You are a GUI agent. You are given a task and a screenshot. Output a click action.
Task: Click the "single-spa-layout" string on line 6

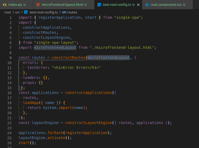point(55,43)
